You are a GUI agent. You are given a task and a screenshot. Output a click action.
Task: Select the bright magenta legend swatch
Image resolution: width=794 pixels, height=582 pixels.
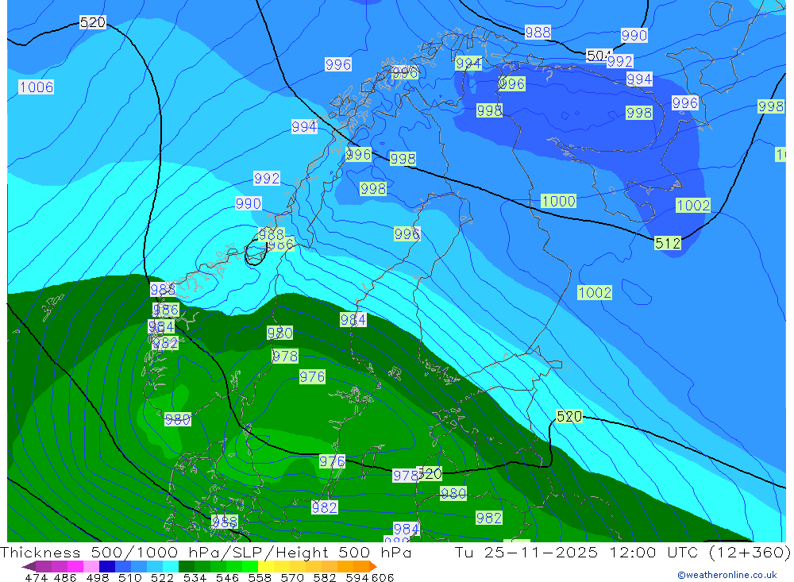(75, 566)
